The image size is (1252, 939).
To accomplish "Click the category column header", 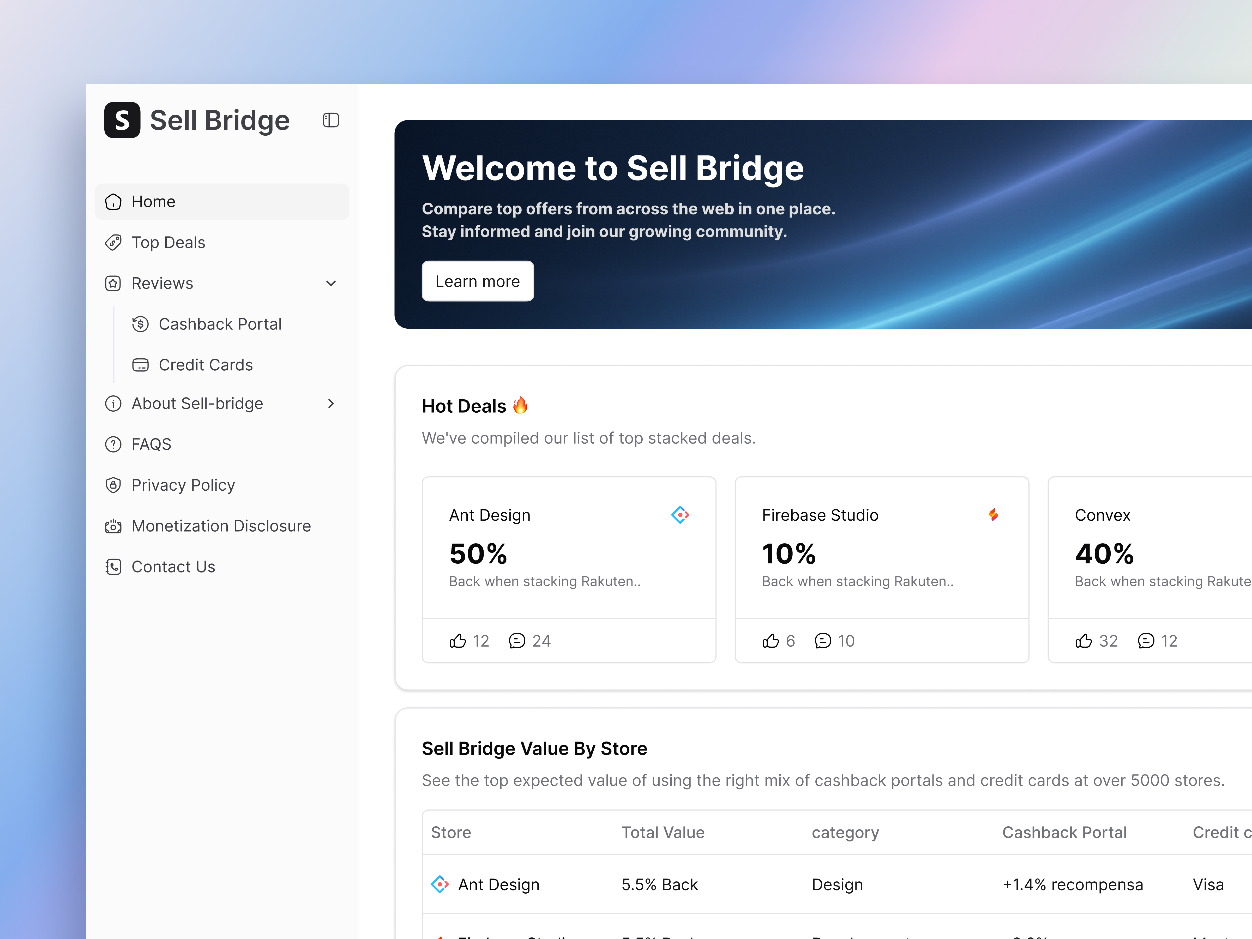I will (x=846, y=833).
